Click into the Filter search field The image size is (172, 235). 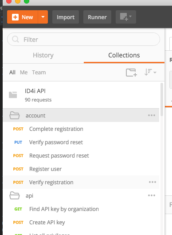(x=84, y=40)
